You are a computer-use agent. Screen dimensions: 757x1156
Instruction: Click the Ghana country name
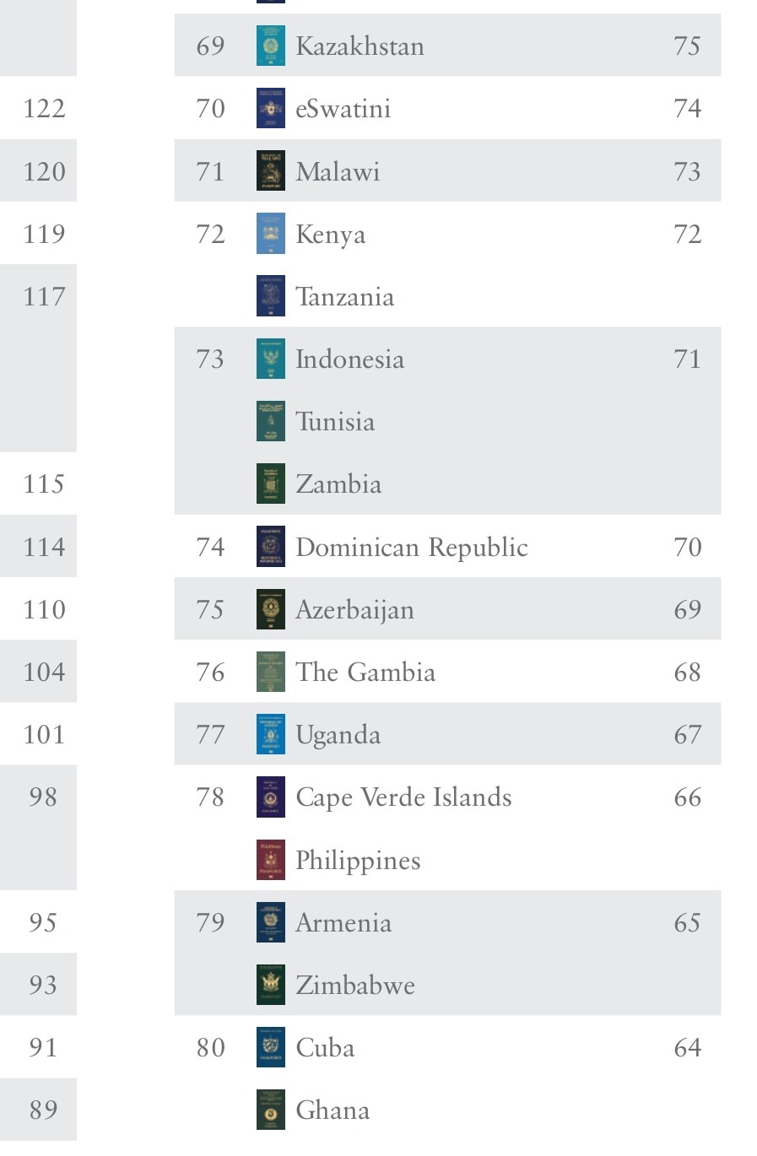pyautogui.click(x=333, y=1110)
